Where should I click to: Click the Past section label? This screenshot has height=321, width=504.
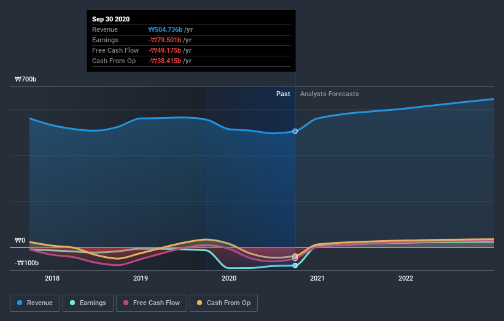click(x=283, y=94)
